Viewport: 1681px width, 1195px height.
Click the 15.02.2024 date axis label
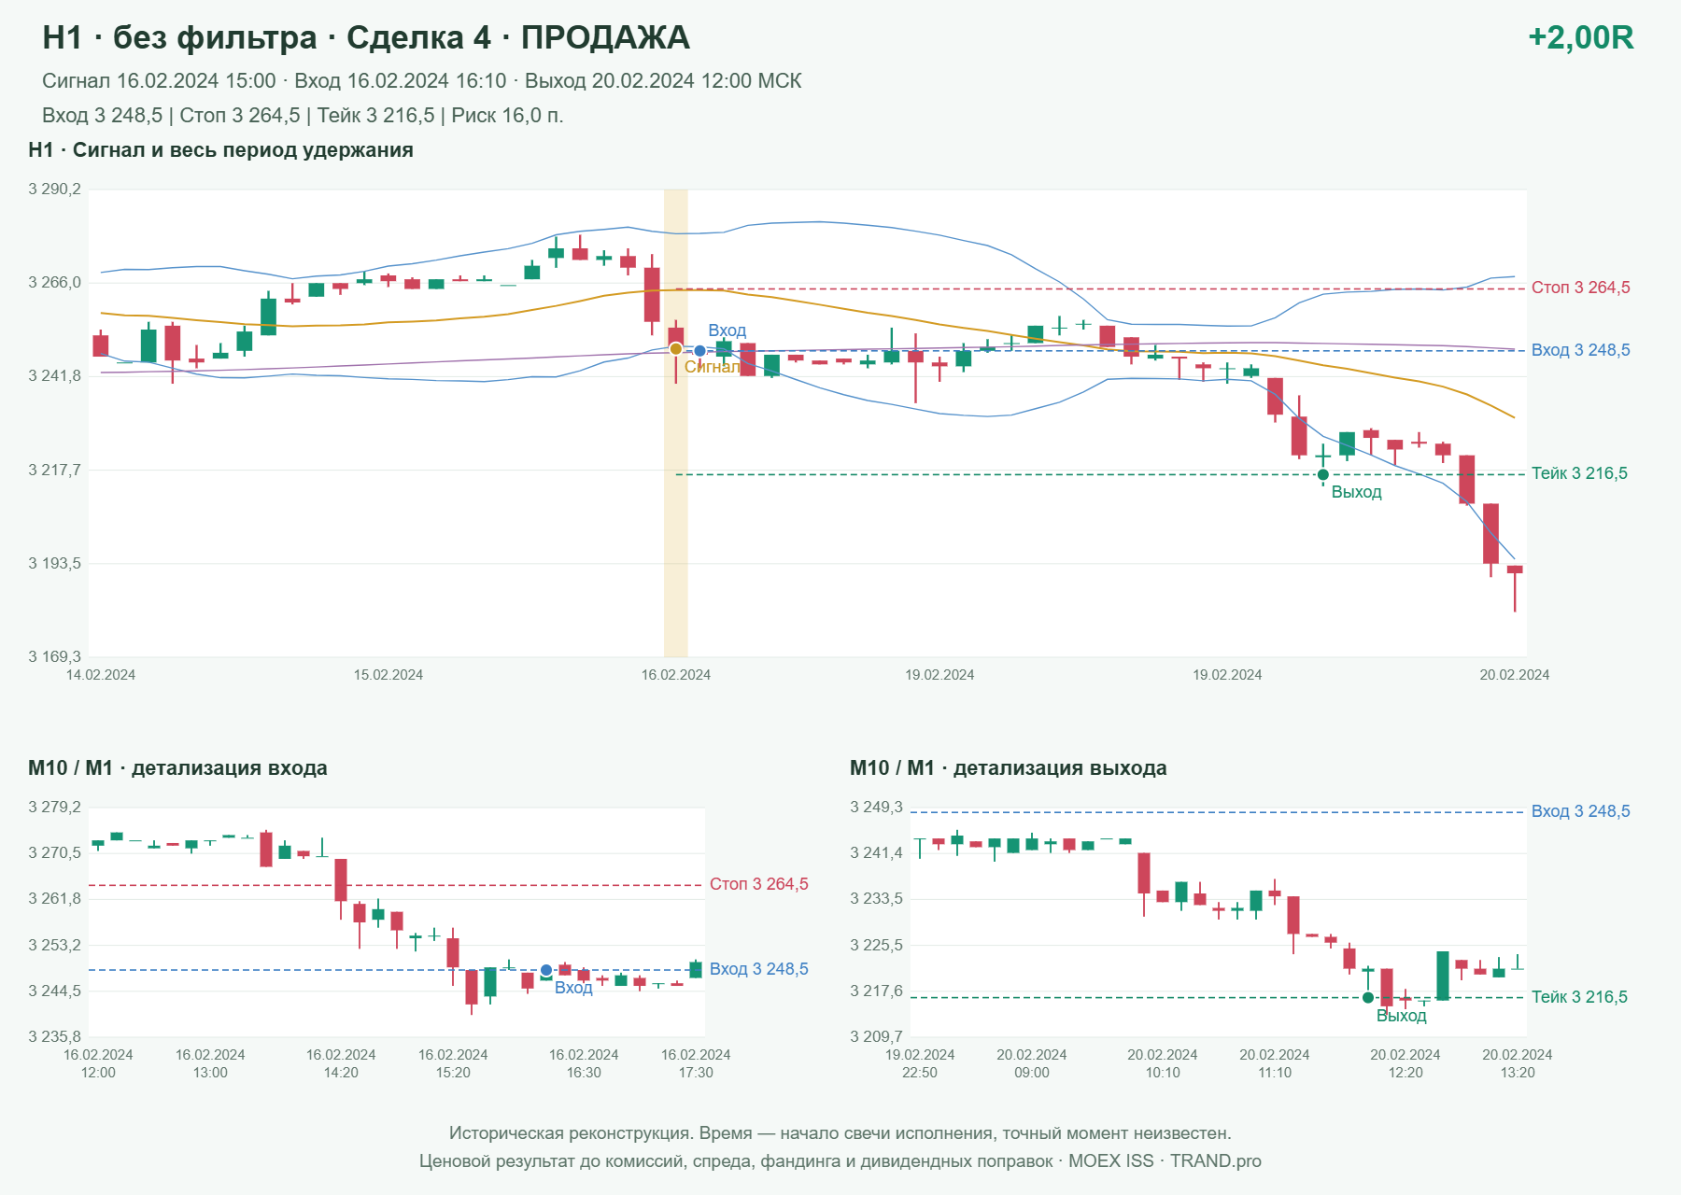(388, 675)
